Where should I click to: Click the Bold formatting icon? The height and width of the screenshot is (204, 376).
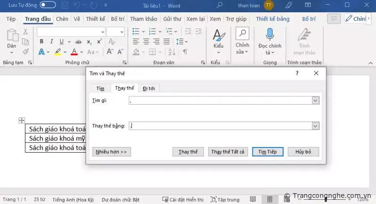[41, 41]
